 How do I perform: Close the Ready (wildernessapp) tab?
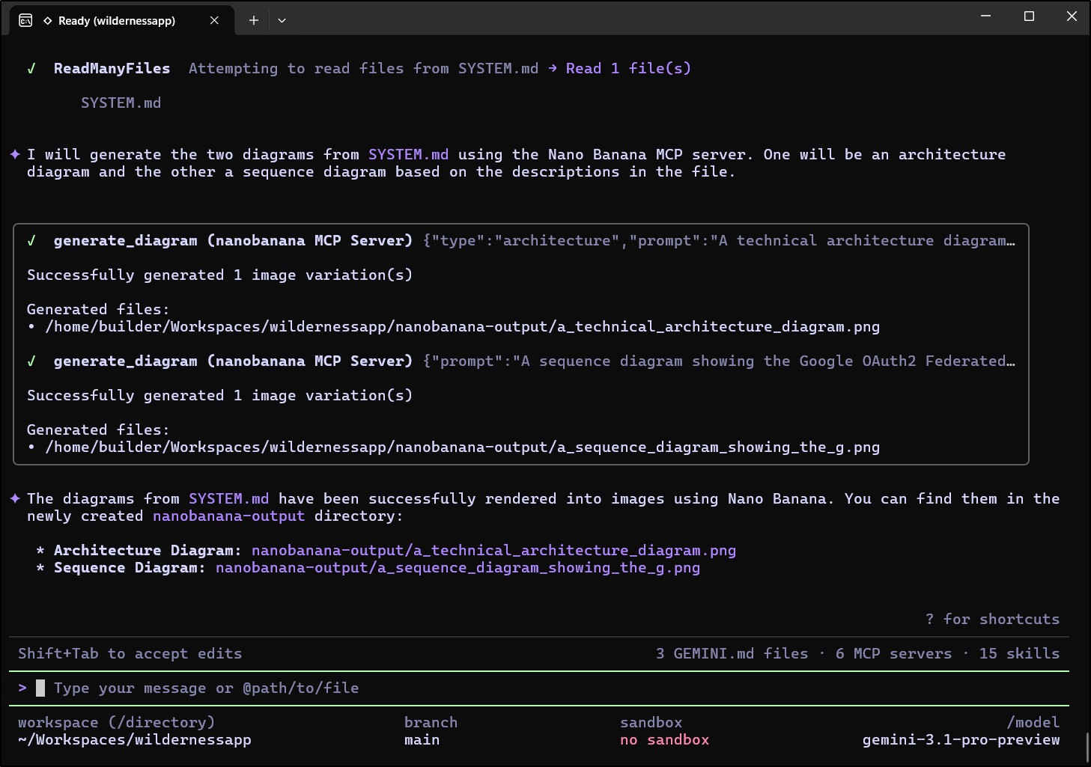(214, 20)
